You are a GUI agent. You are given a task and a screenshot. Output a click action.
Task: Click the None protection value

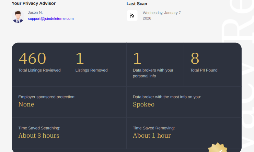(26, 104)
